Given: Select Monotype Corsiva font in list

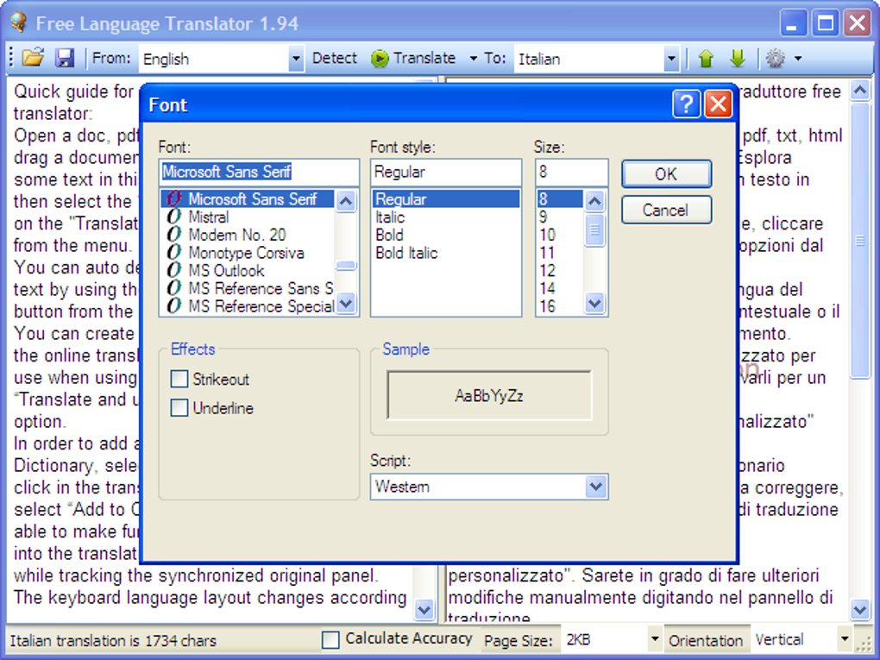Looking at the screenshot, I should click(245, 253).
